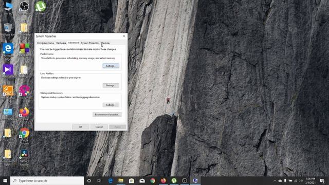Switch to OBS Studio on taskbar

(x=185, y=180)
